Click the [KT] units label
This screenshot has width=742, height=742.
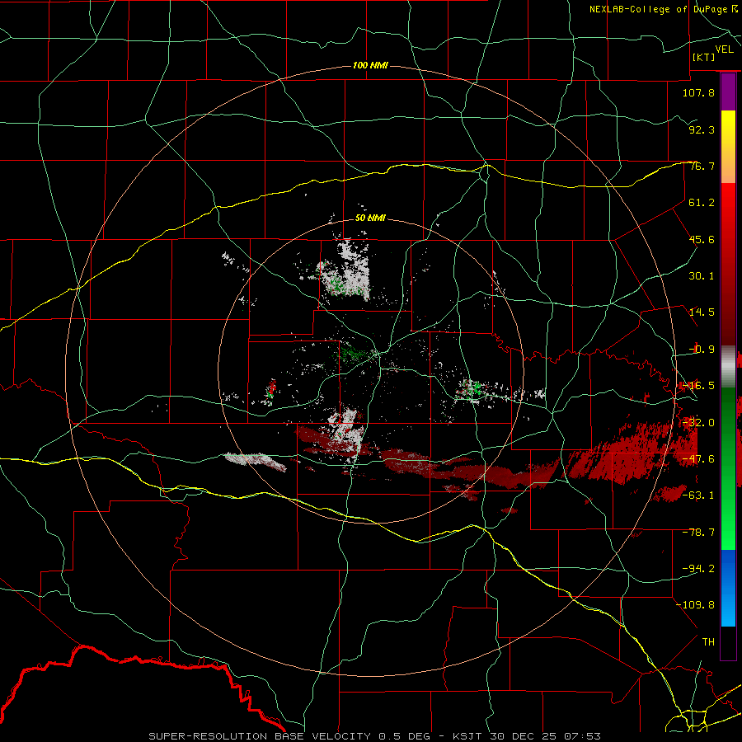pos(704,57)
